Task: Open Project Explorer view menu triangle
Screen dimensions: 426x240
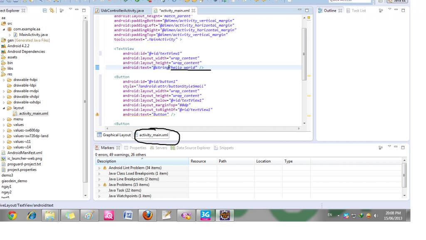Action: click(x=70, y=10)
